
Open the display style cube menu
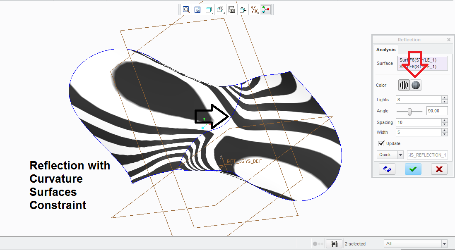(x=209, y=10)
